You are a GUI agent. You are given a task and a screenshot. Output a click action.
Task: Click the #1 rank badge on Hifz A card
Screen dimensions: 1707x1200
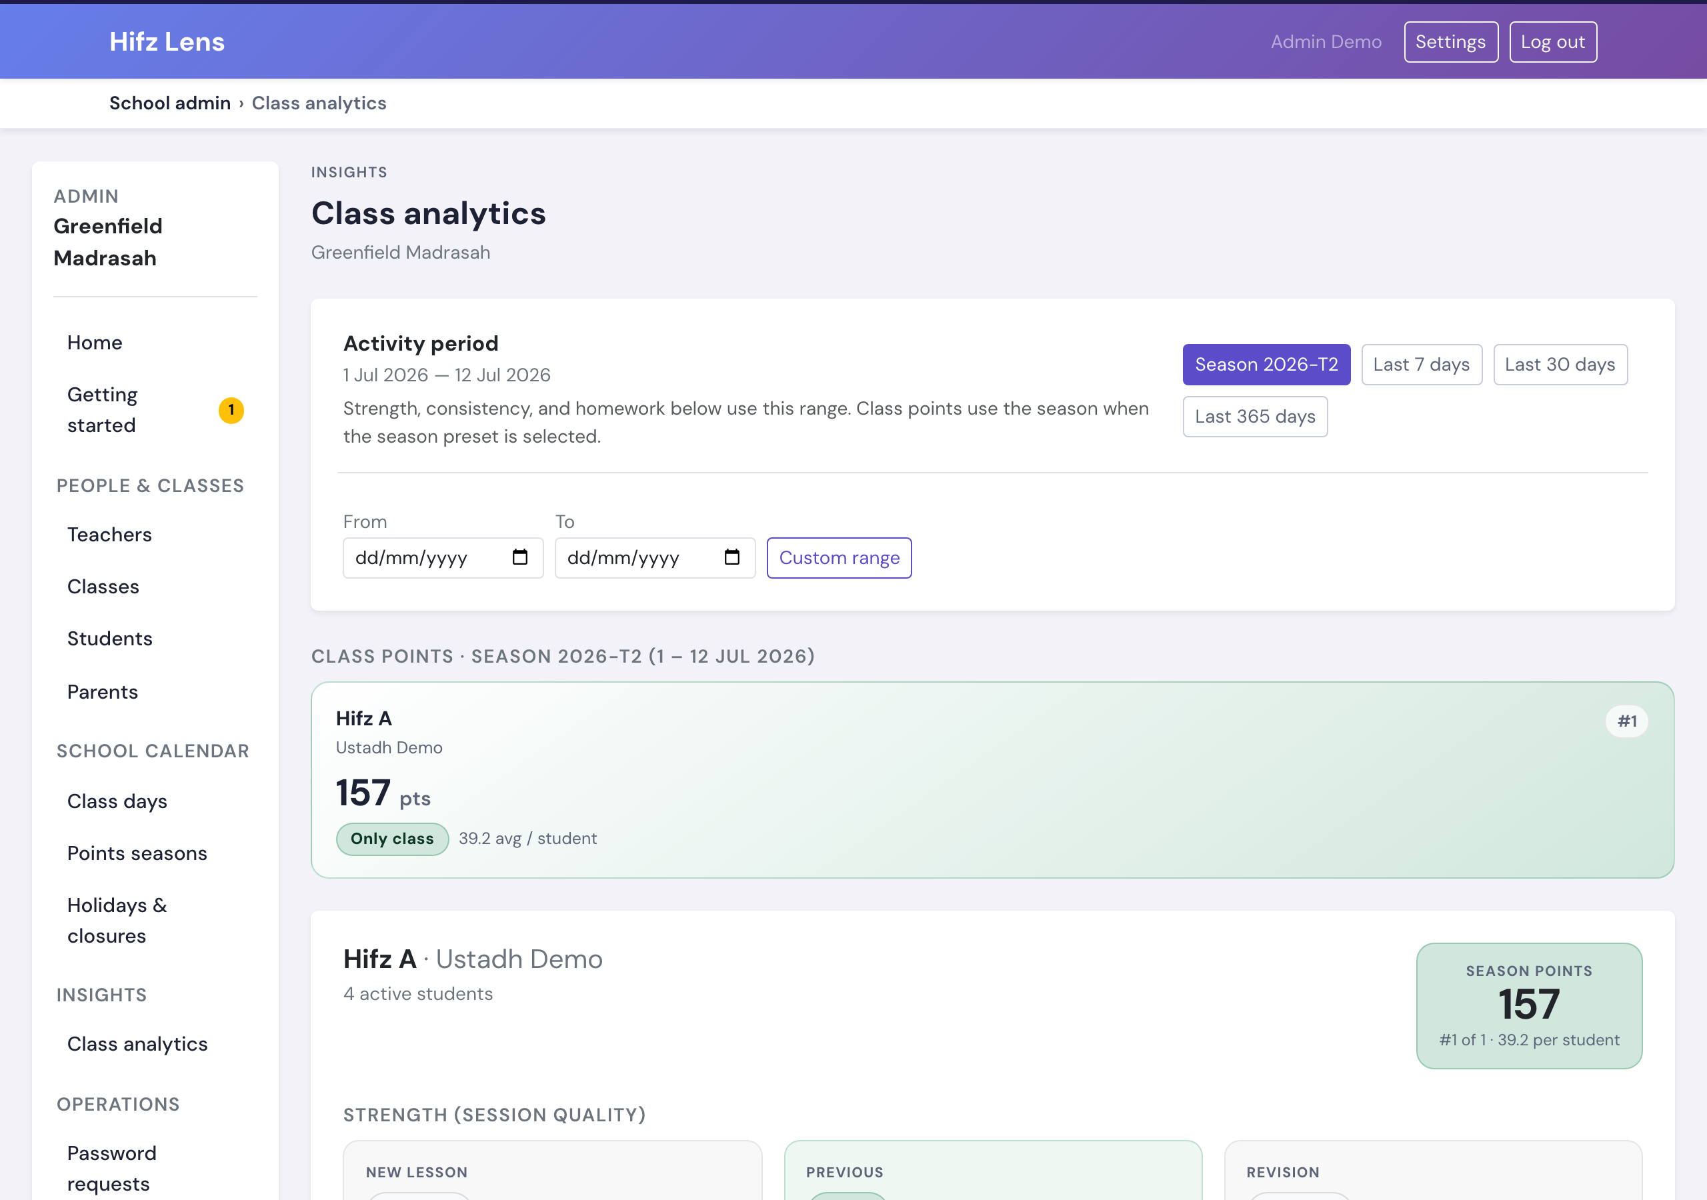1627,721
